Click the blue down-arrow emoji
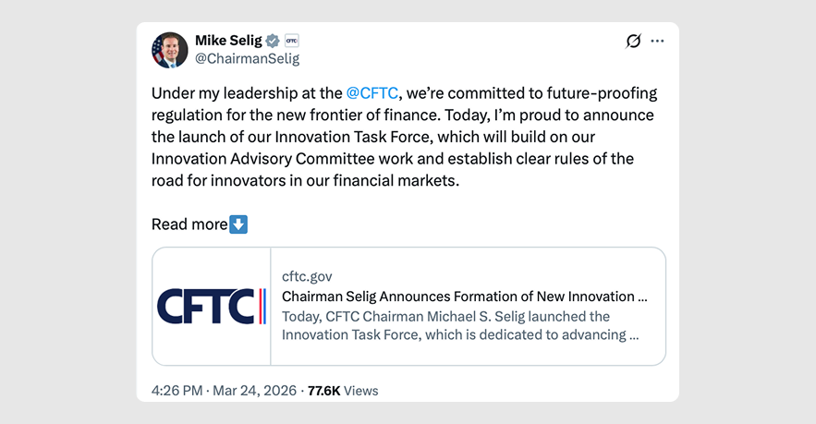The height and width of the screenshot is (424, 816). tap(238, 224)
